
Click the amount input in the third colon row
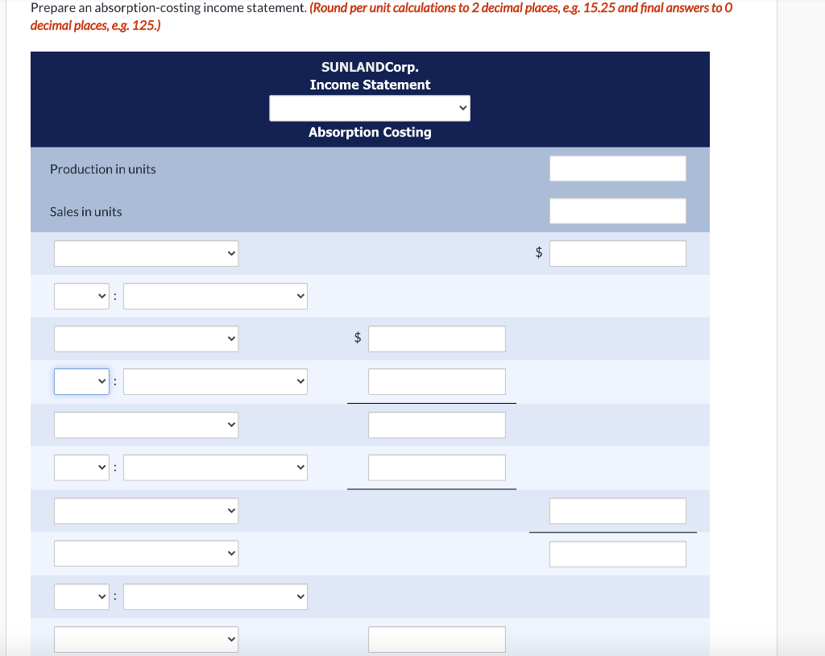pos(437,425)
